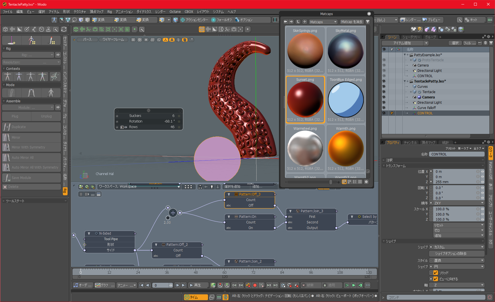This screenshot has height=302, width=495.
Task: Click the Duplicate button
Action: (31, 127)
